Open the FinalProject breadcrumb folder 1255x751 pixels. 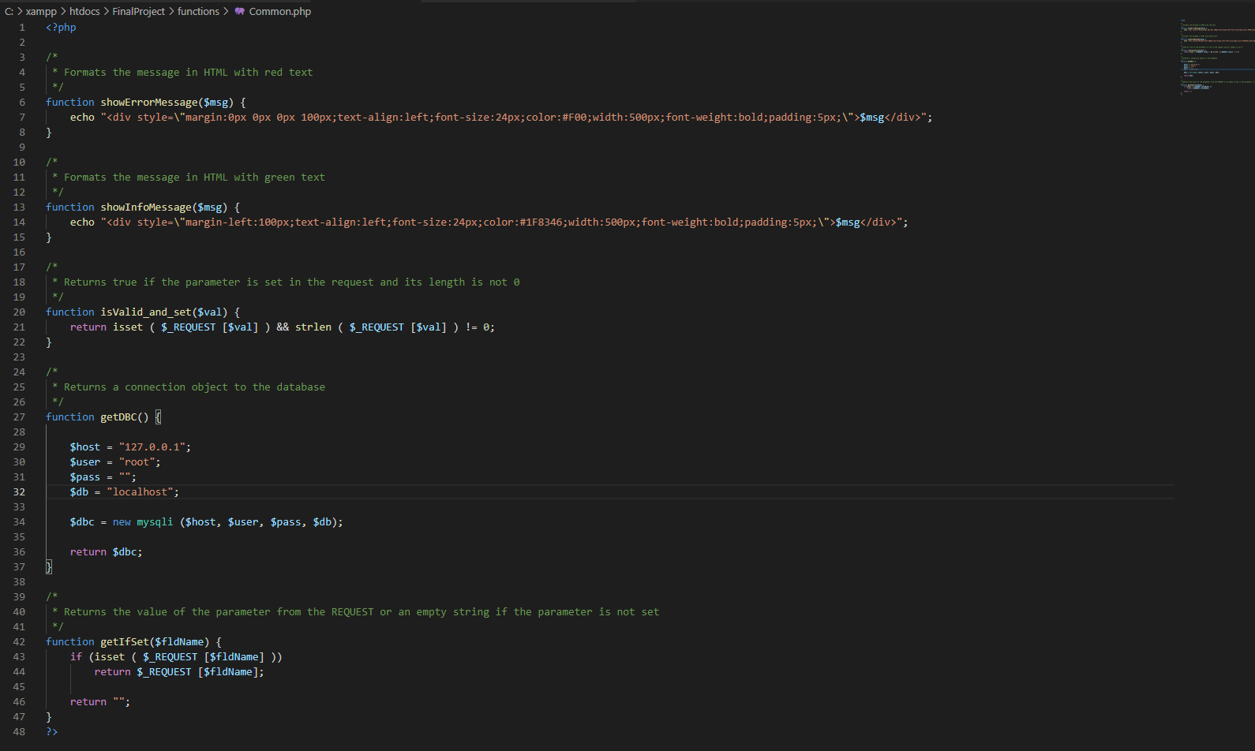[x=139, y=11]
